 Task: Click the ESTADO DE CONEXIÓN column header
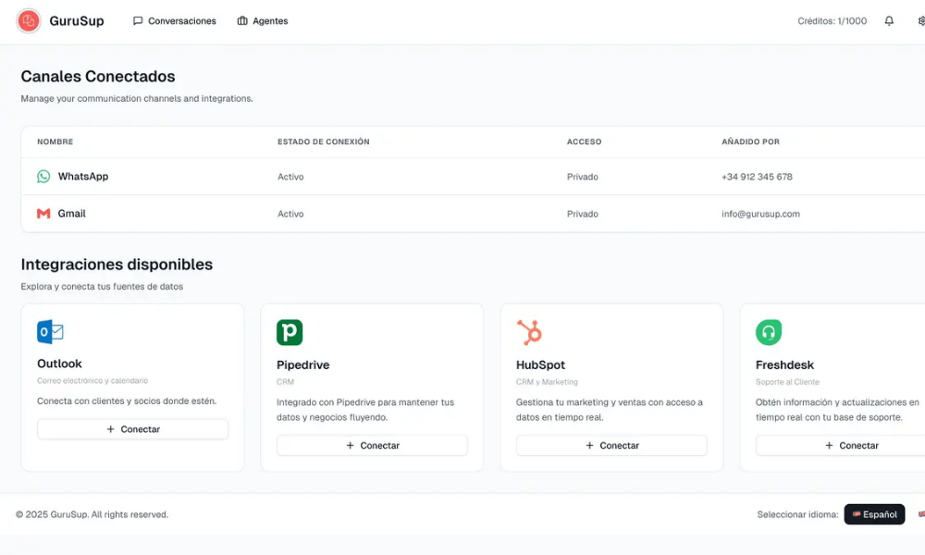pyautogui.click(x=324, y=142)
